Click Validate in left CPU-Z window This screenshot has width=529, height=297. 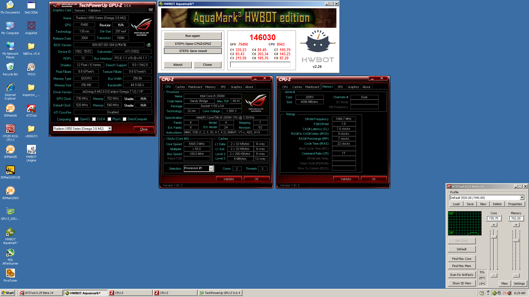pos(229,179)
